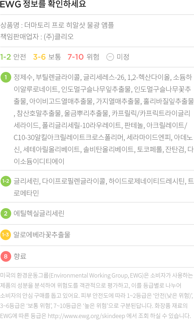Image resolution: width=194 pixels, height=320 pixels.
Task: Click the red grade 8 badge
Action: pos(6,256)
